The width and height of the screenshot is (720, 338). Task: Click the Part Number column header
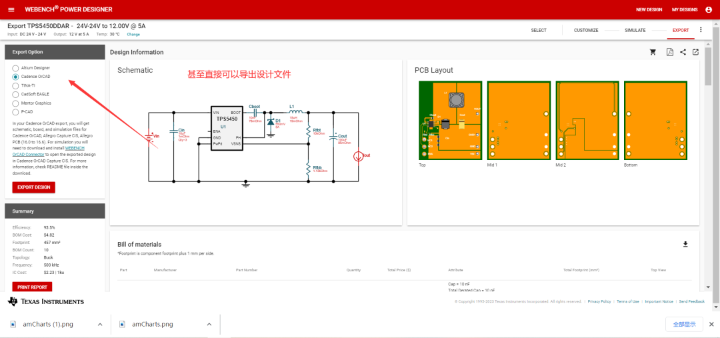click(x=247, y=270)
